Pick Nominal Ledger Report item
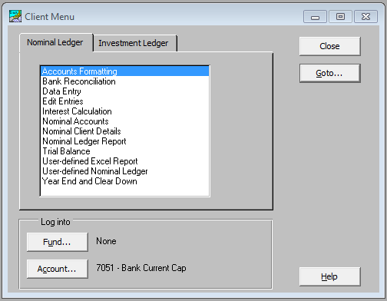Screen dimensions: 387x301 124,141
